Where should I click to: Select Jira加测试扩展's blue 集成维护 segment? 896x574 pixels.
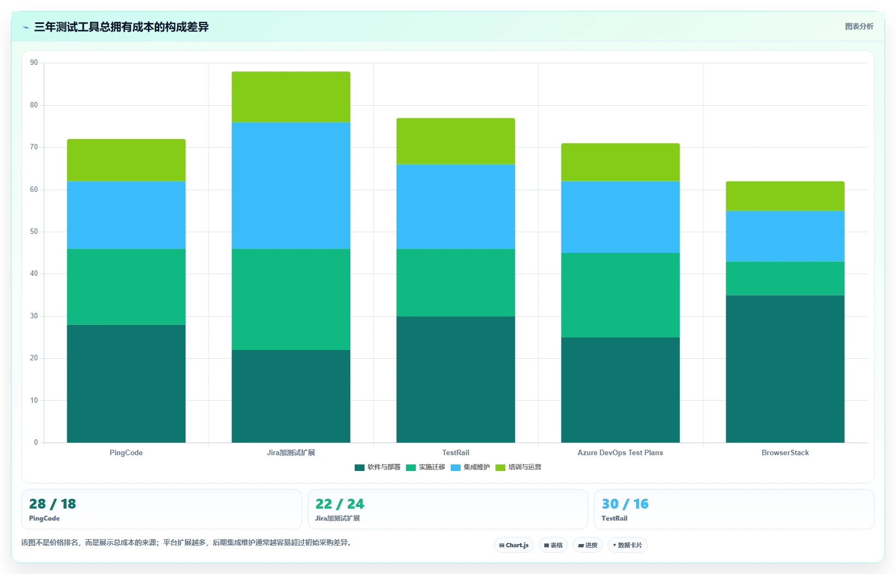[x=291, y=186]
